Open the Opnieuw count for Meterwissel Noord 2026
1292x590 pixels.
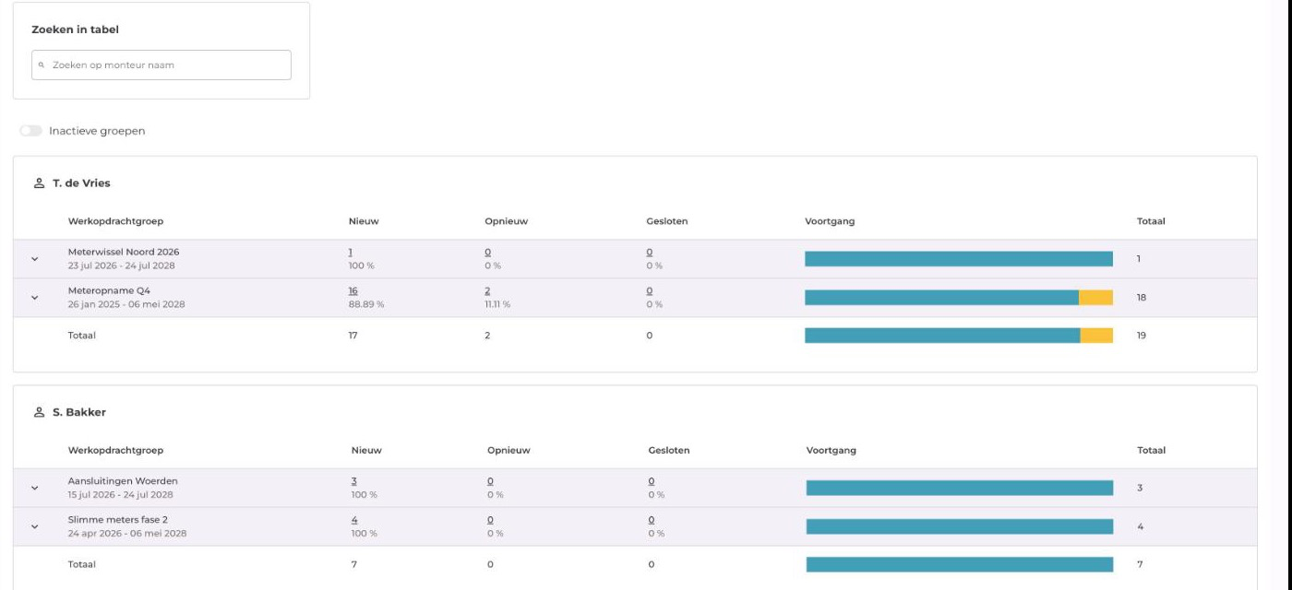(x=487, y=253)
